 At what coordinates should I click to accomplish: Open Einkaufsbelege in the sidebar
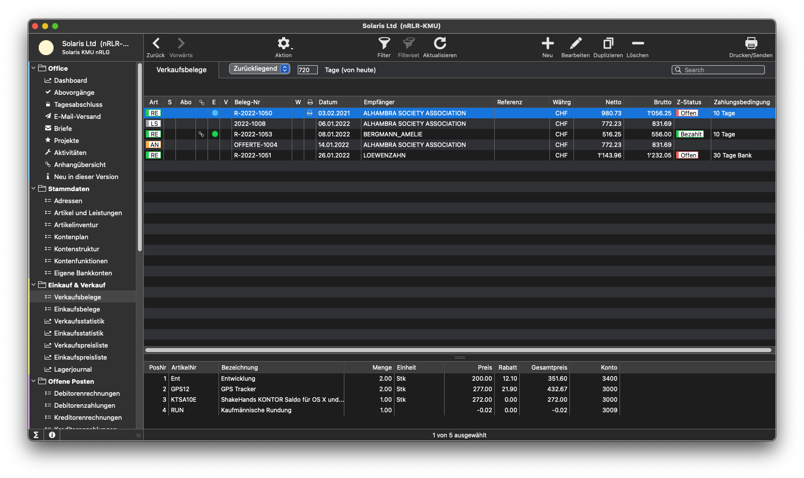click(77, 309)
